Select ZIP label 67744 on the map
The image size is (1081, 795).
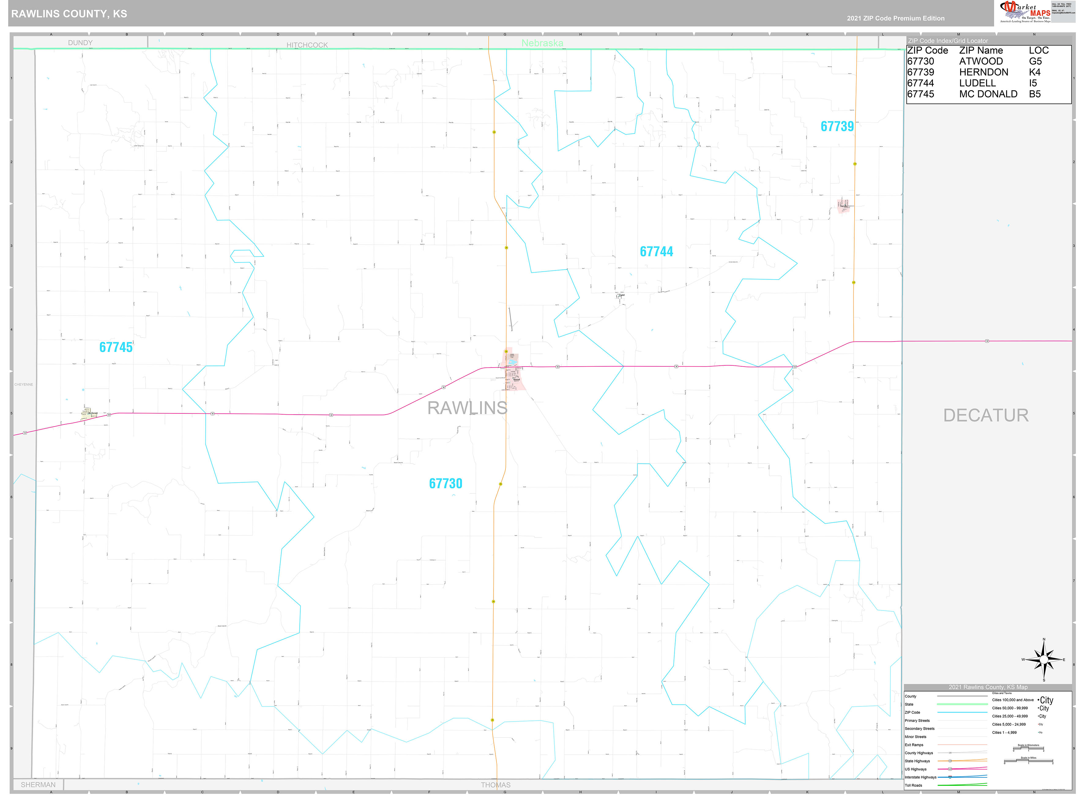coord(656,251)
